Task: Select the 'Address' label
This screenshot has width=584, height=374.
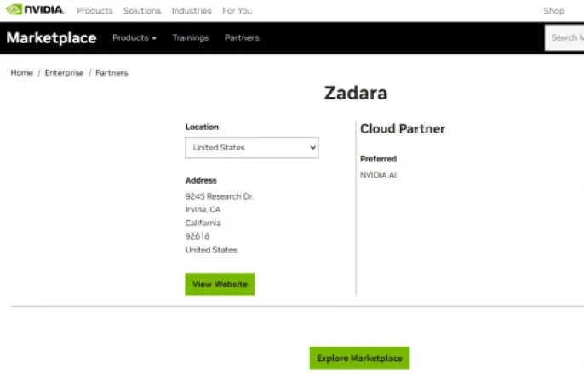Action: pos(201,180)
